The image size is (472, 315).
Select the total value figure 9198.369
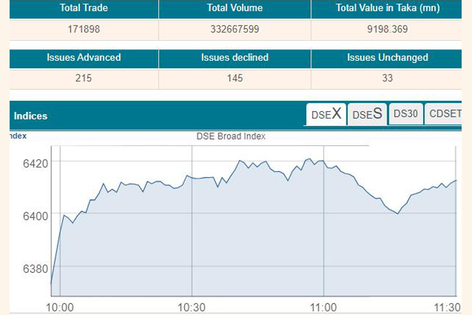[387, 29]
